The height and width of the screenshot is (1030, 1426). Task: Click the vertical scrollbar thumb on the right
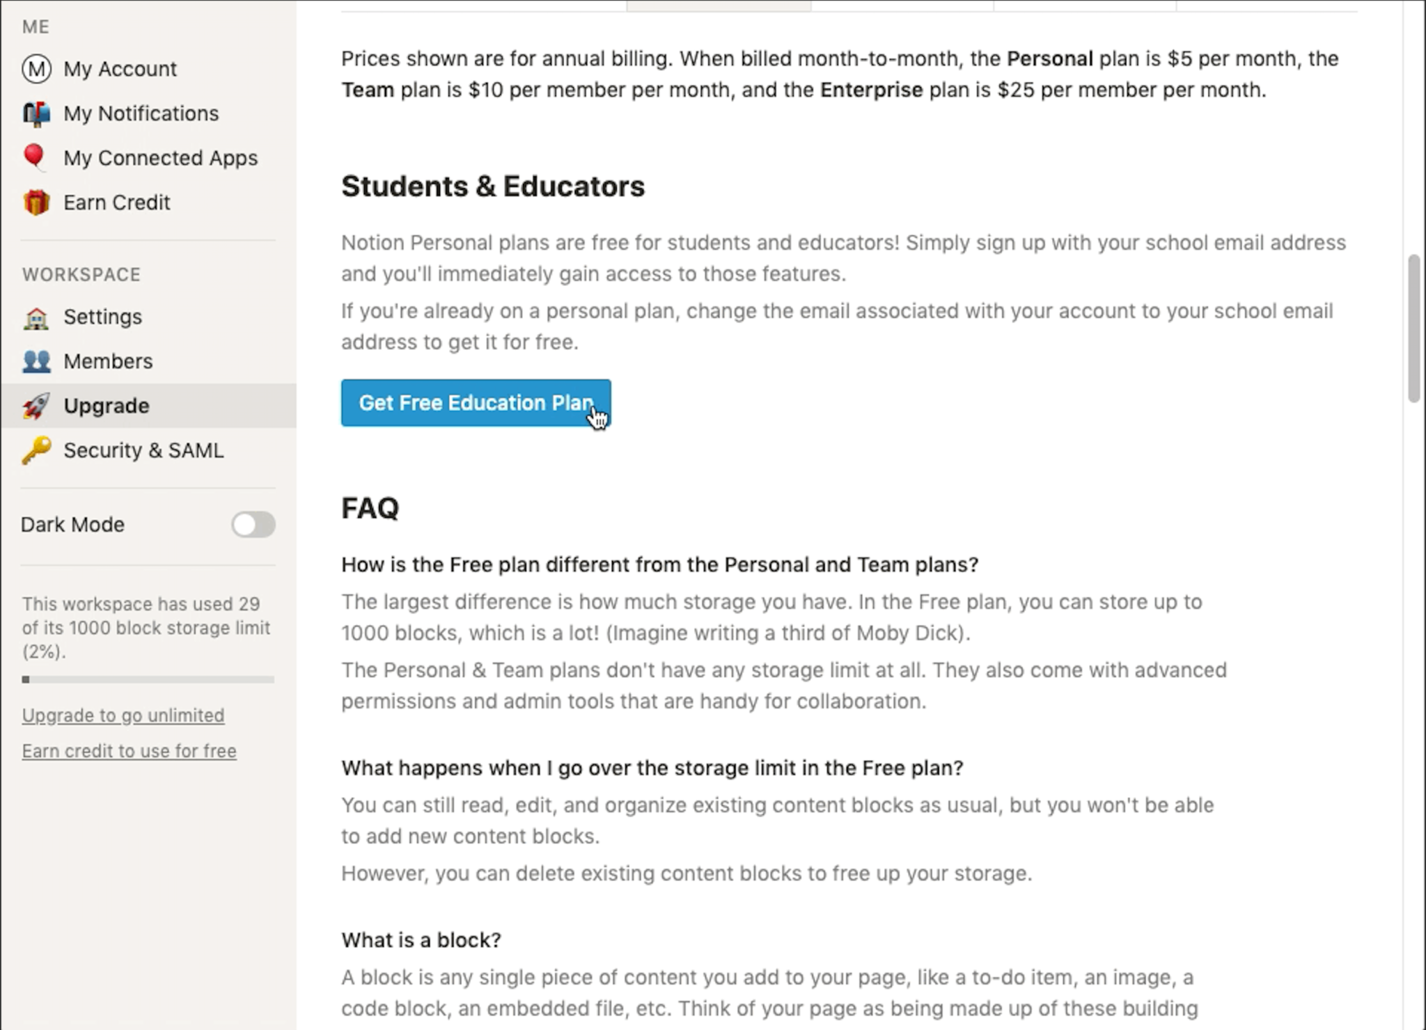pos(1413,328)
